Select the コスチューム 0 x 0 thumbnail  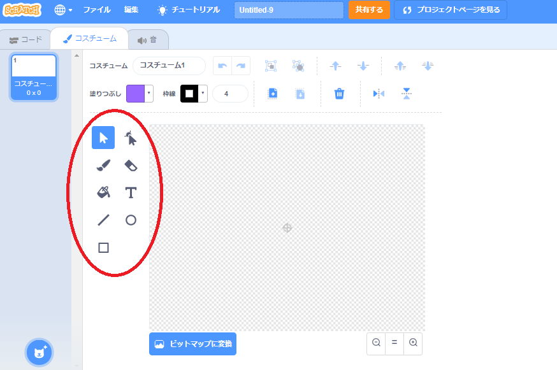point(34,77)
